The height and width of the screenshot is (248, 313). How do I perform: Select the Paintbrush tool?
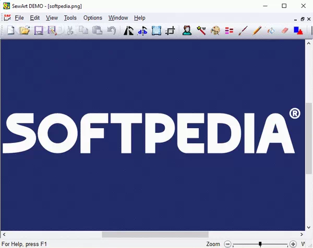click(243, 31)
